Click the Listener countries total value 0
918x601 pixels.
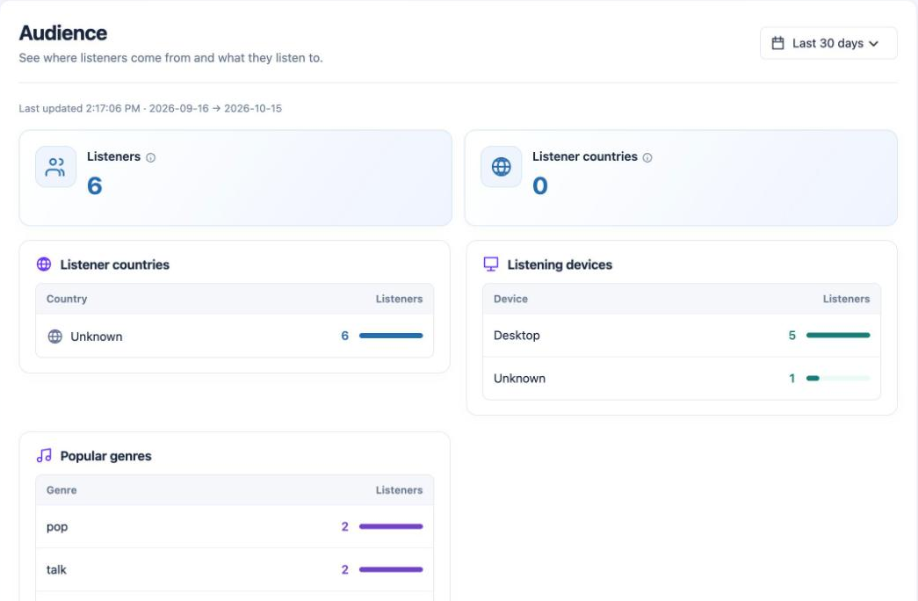coord(539,186)
